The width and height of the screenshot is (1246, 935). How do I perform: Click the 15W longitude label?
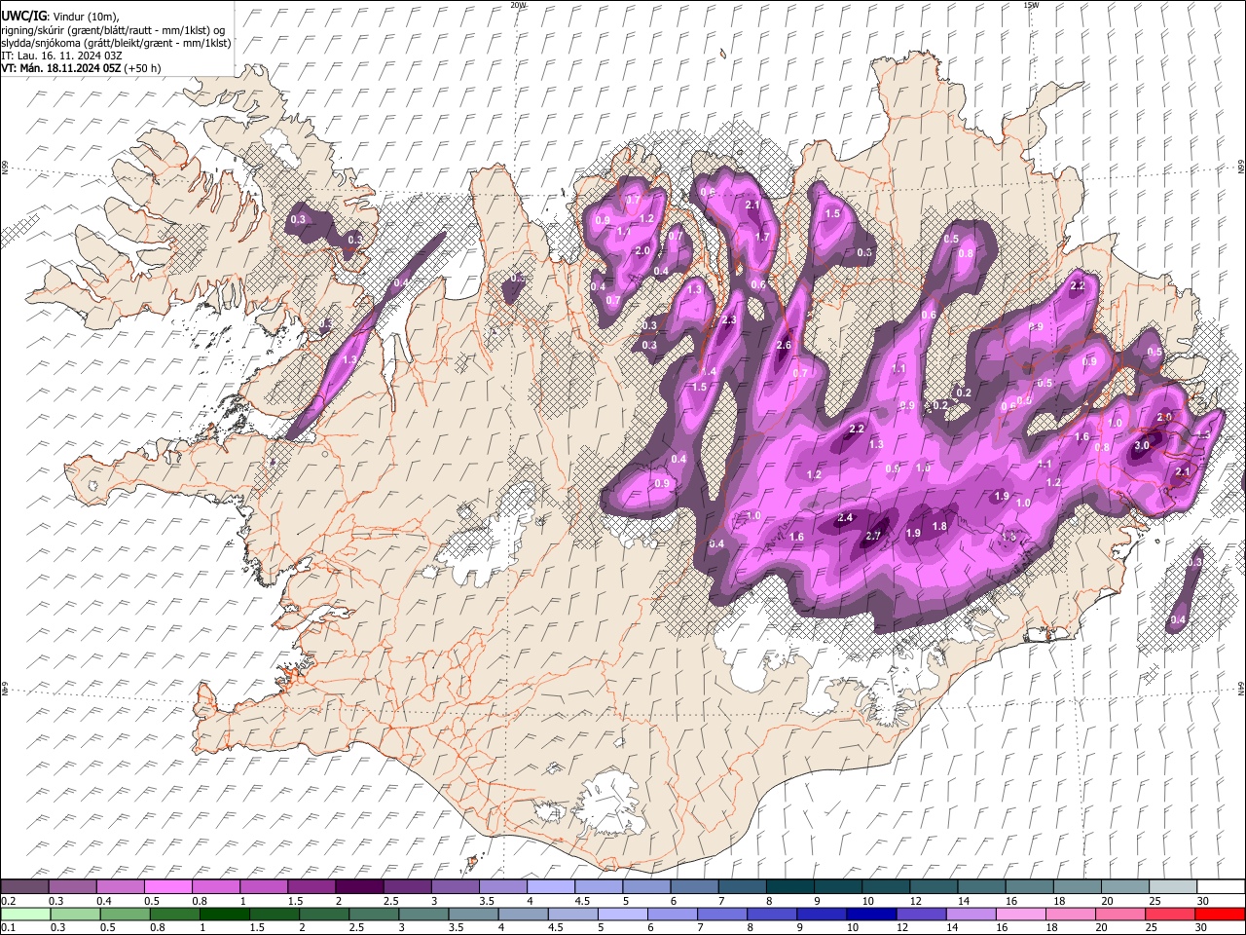click(x=1030, y=5)
